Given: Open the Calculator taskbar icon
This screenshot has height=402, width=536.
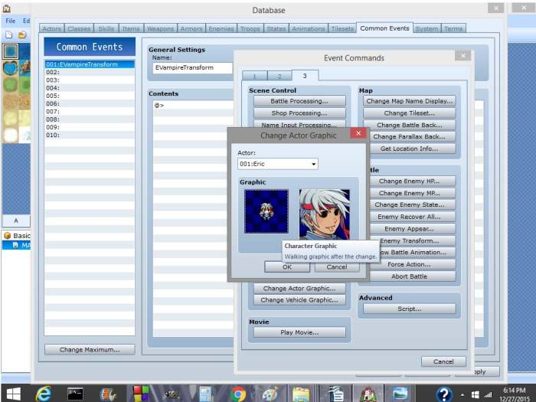Looking at the screenshot, I should [205, 394].
